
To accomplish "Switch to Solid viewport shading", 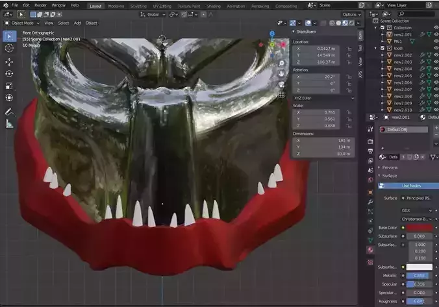I will click(x=338, y=23).
